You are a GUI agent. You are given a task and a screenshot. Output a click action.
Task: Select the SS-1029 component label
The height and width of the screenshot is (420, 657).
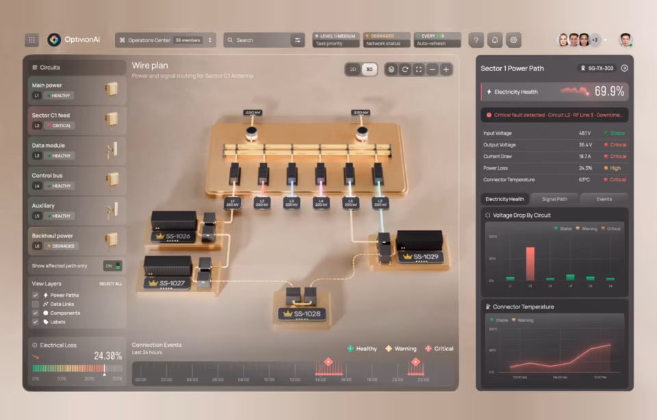point(421,257)
